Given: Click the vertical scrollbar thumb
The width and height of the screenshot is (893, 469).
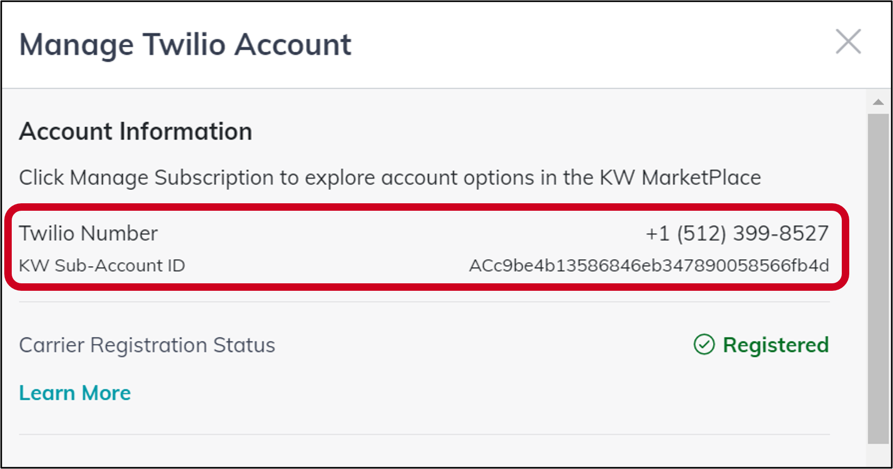Looking at the screenshot, I should [878, 277].
